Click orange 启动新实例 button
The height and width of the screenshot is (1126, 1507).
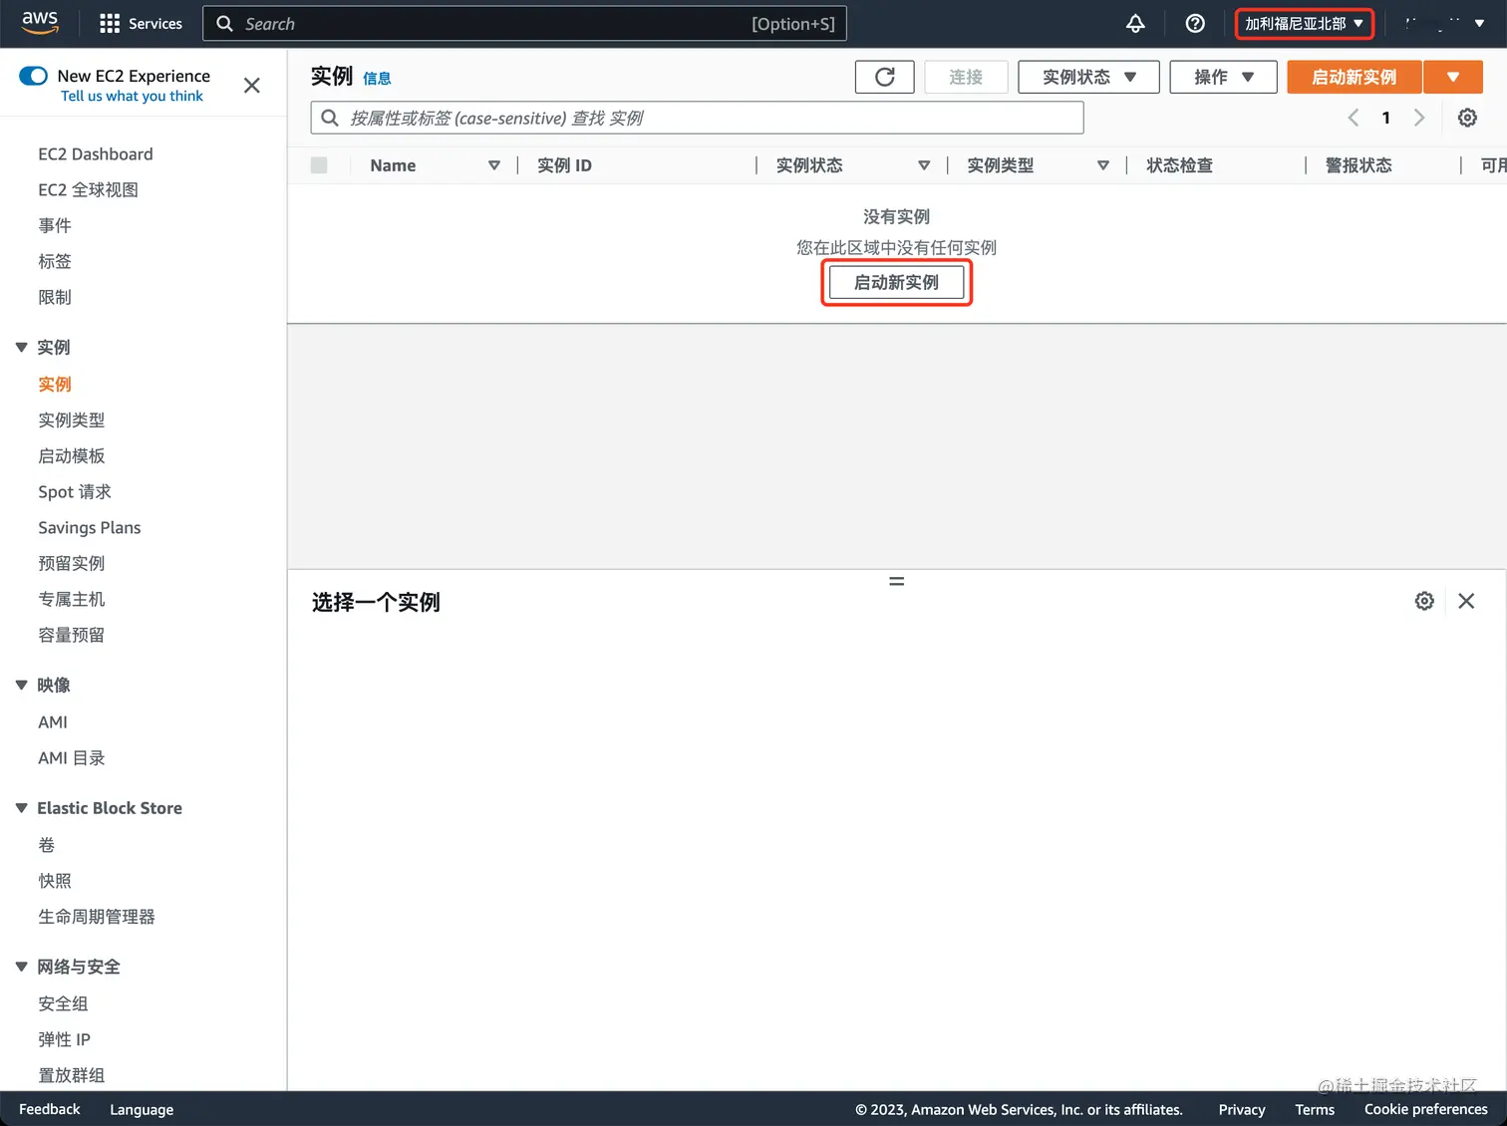1355,77
